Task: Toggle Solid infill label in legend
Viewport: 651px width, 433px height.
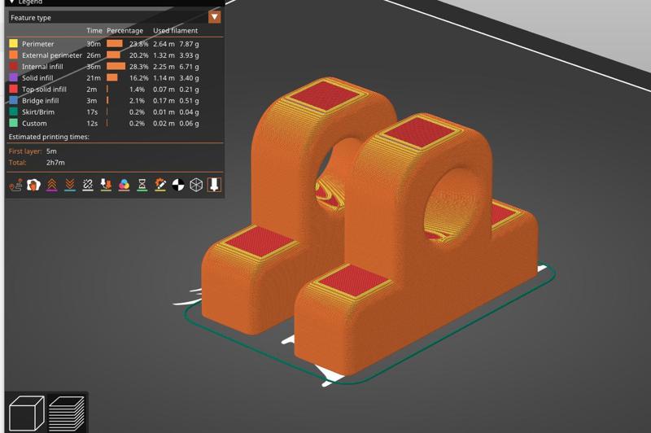Action: 37,77
